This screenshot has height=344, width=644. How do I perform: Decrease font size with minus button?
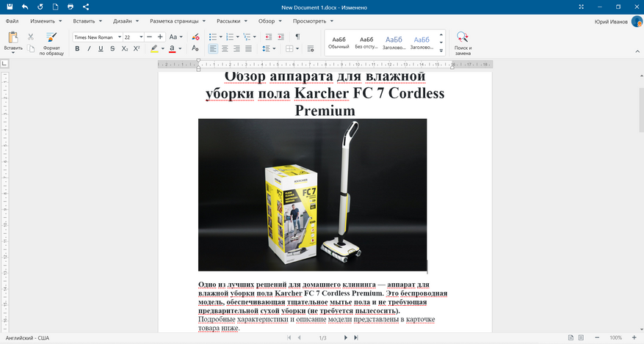[150, 37]
